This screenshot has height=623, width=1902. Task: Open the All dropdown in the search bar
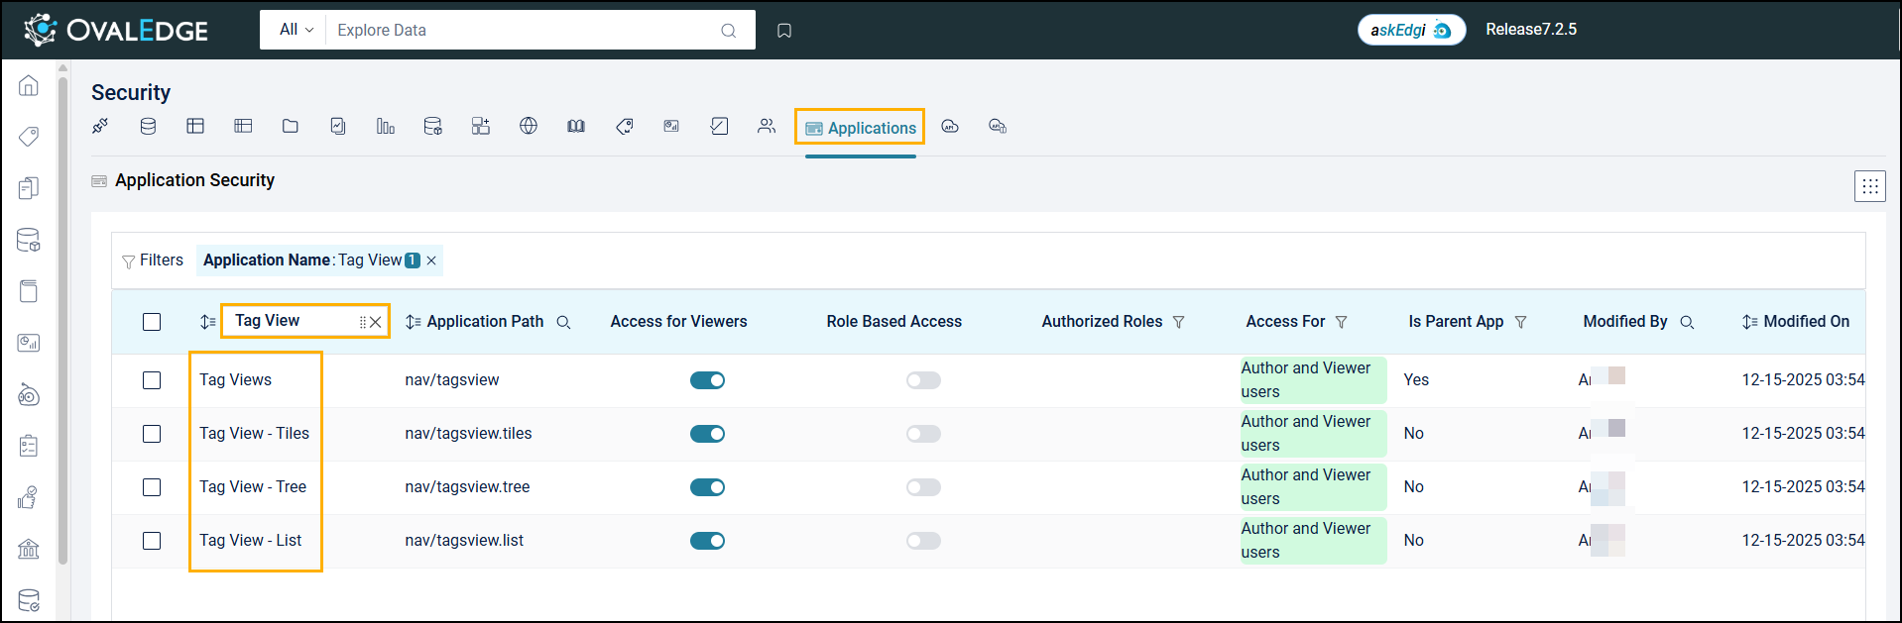coord(296,30)
